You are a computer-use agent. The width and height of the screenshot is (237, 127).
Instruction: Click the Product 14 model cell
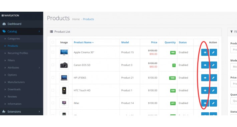pyautogui.click(x=128, y=103)
